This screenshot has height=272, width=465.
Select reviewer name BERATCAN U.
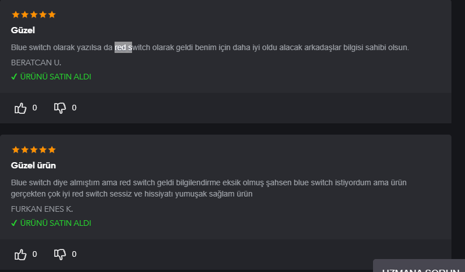36,63
